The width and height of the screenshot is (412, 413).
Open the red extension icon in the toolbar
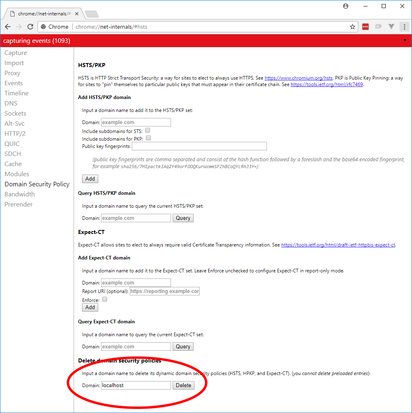366,27
